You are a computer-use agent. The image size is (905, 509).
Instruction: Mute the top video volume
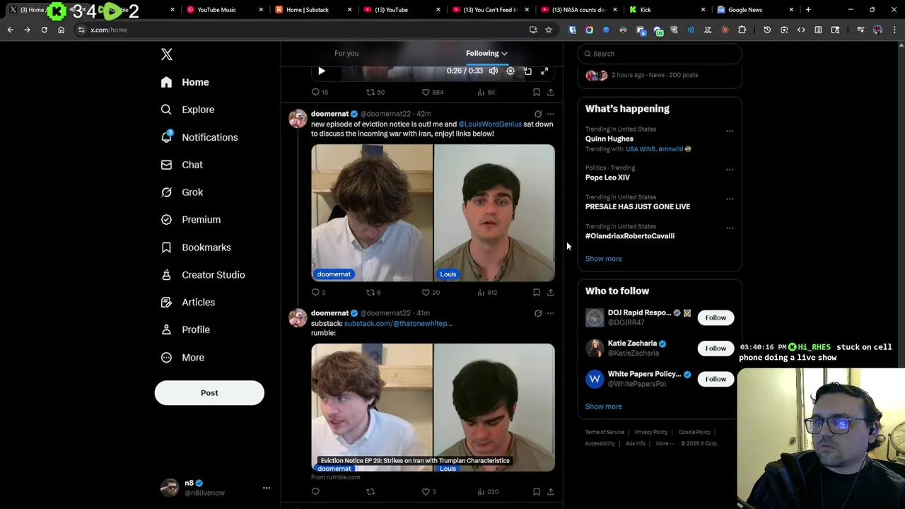pos(494,71)
